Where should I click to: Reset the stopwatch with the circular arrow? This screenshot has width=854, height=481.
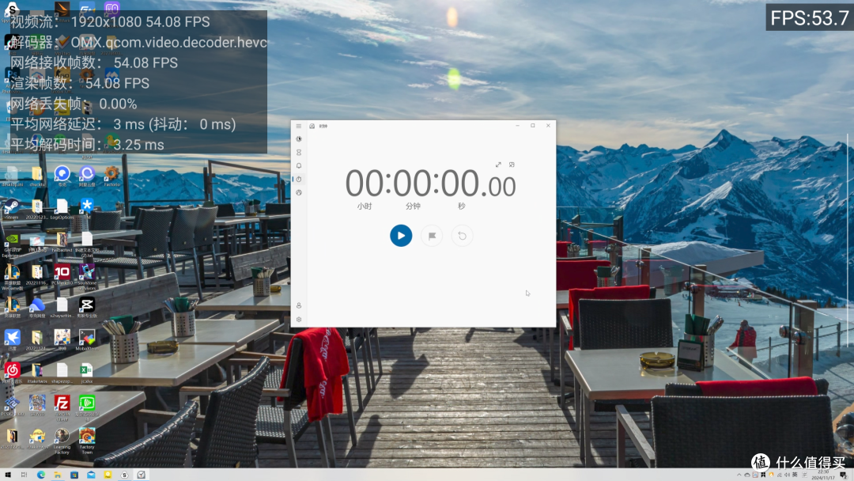click(462, 236)
